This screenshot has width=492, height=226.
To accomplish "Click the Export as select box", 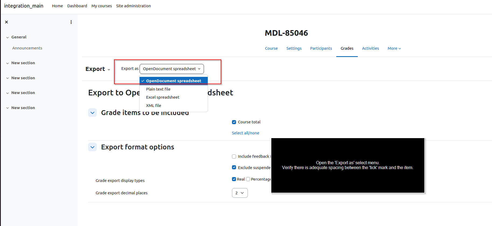I will (172, 69).
